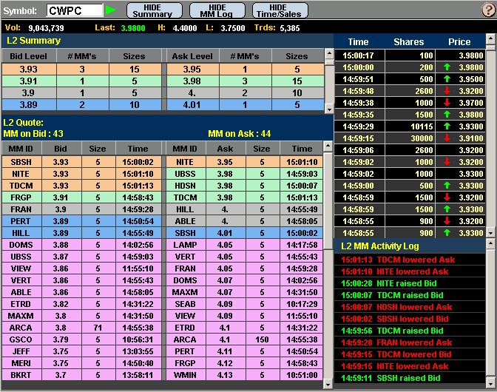Click Time/Sales scrollbar down arrow
The image size is (497, 392).
coord(490,232)
